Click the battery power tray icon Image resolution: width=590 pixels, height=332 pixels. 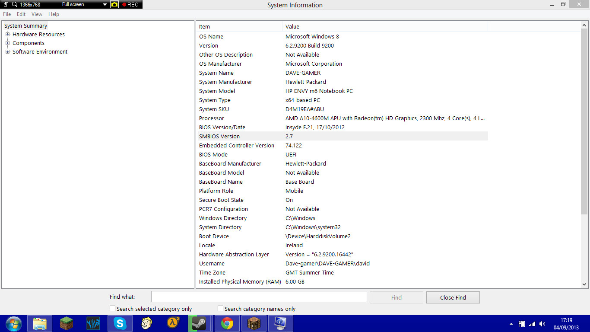pyautogui.click(x=522, y=324)
